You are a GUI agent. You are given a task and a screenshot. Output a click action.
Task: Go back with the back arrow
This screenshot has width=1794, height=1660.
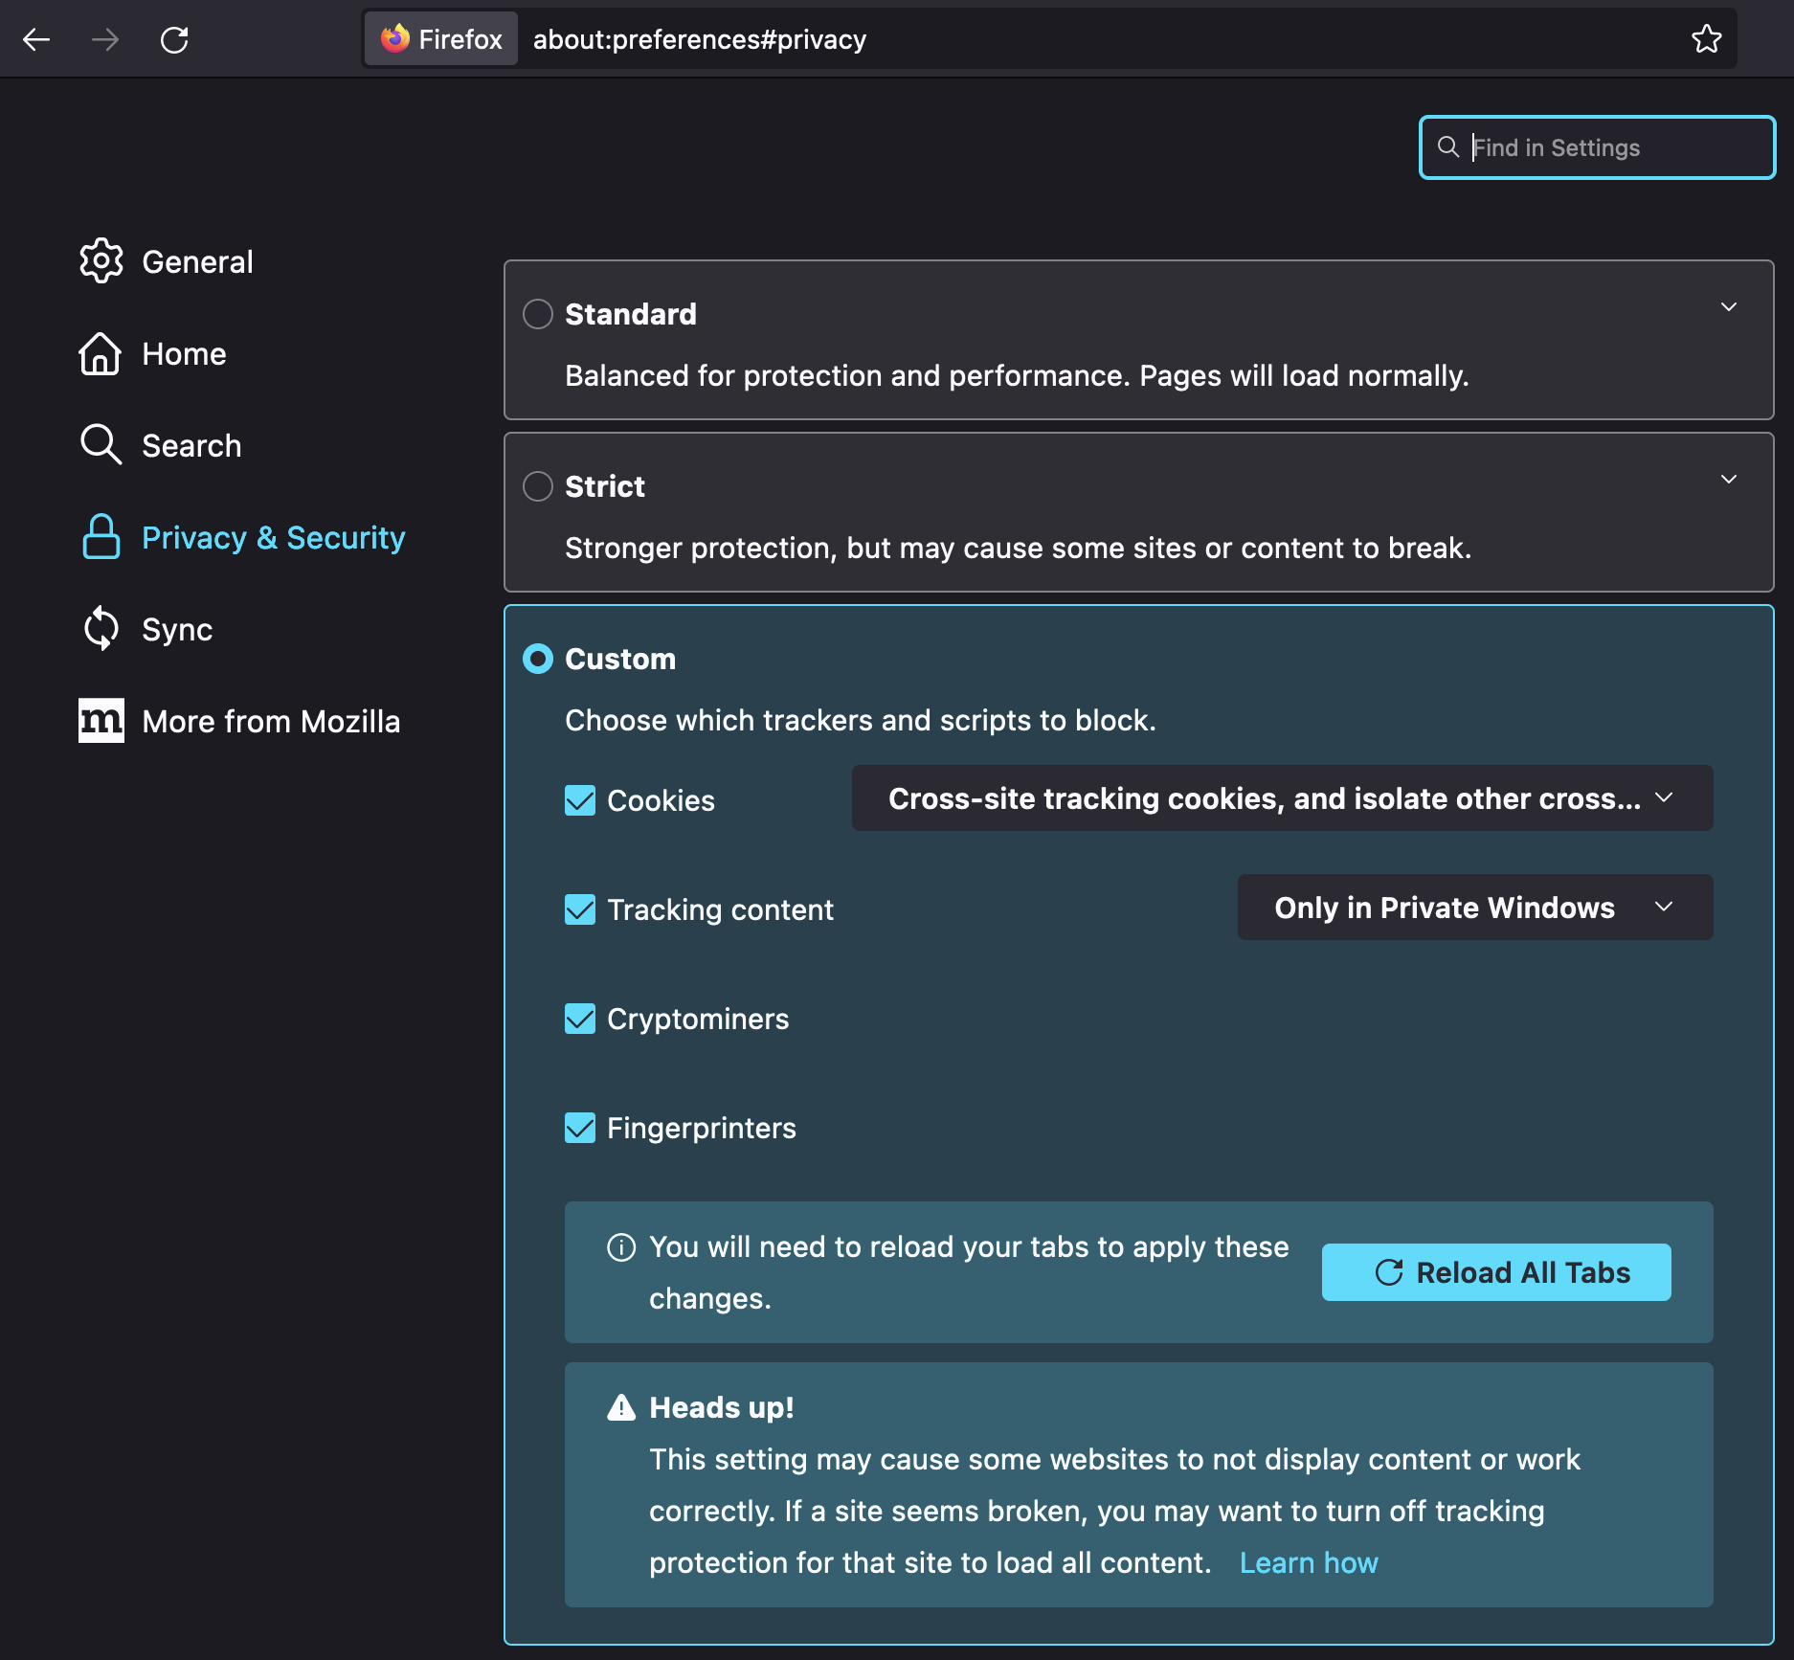(36, 39)
